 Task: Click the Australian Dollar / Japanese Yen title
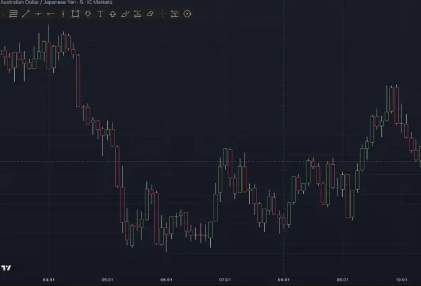(38, 3)
